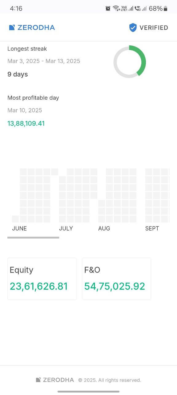177x395 pixels.
Task: Tap the longest streak date range
Action: coord(44,61)
